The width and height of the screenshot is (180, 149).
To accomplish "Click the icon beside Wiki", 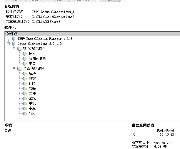I will pyautogui.click(x=25, y=113).
